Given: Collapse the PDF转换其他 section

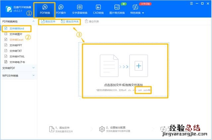Looking at the screenshot, I should (x=33, y=21).
